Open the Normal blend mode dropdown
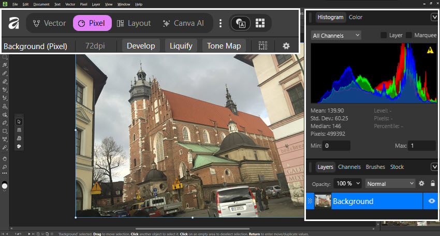The height and width of the screenshot is (236, 440). tap(390, 184)
